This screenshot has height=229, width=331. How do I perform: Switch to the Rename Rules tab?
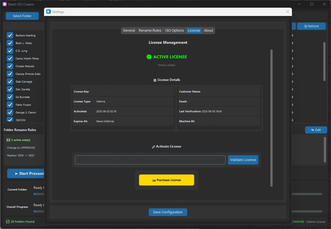[150, 31]
